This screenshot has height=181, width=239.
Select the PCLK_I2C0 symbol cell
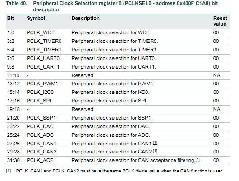(40, 92)
